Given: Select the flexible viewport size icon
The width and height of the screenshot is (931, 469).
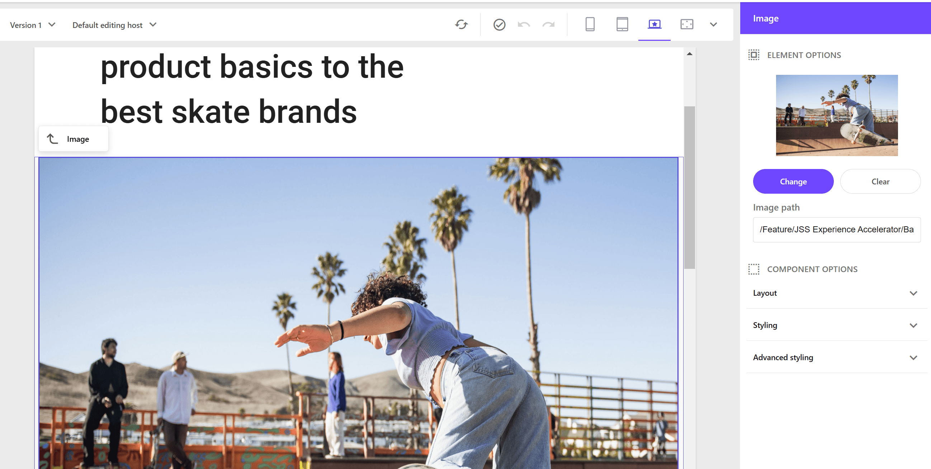Looking at the screenshot, I should pyautogui.click(x=687, y=25).
